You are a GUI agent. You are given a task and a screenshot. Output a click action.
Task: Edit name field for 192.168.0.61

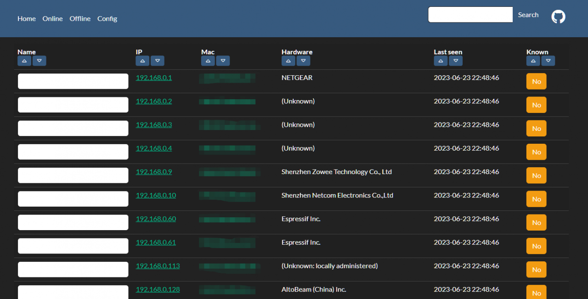click(73, 246)
